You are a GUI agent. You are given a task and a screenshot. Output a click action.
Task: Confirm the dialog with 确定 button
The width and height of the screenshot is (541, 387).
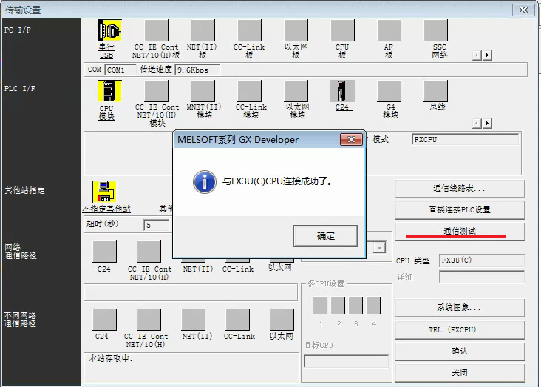(x=326, y=236)
